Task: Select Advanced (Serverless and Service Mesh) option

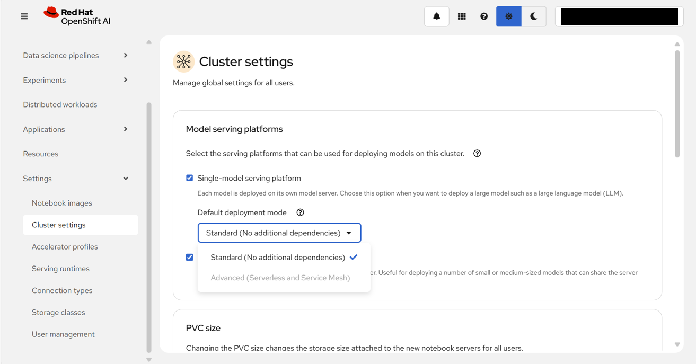Action: tap(284, 278)
